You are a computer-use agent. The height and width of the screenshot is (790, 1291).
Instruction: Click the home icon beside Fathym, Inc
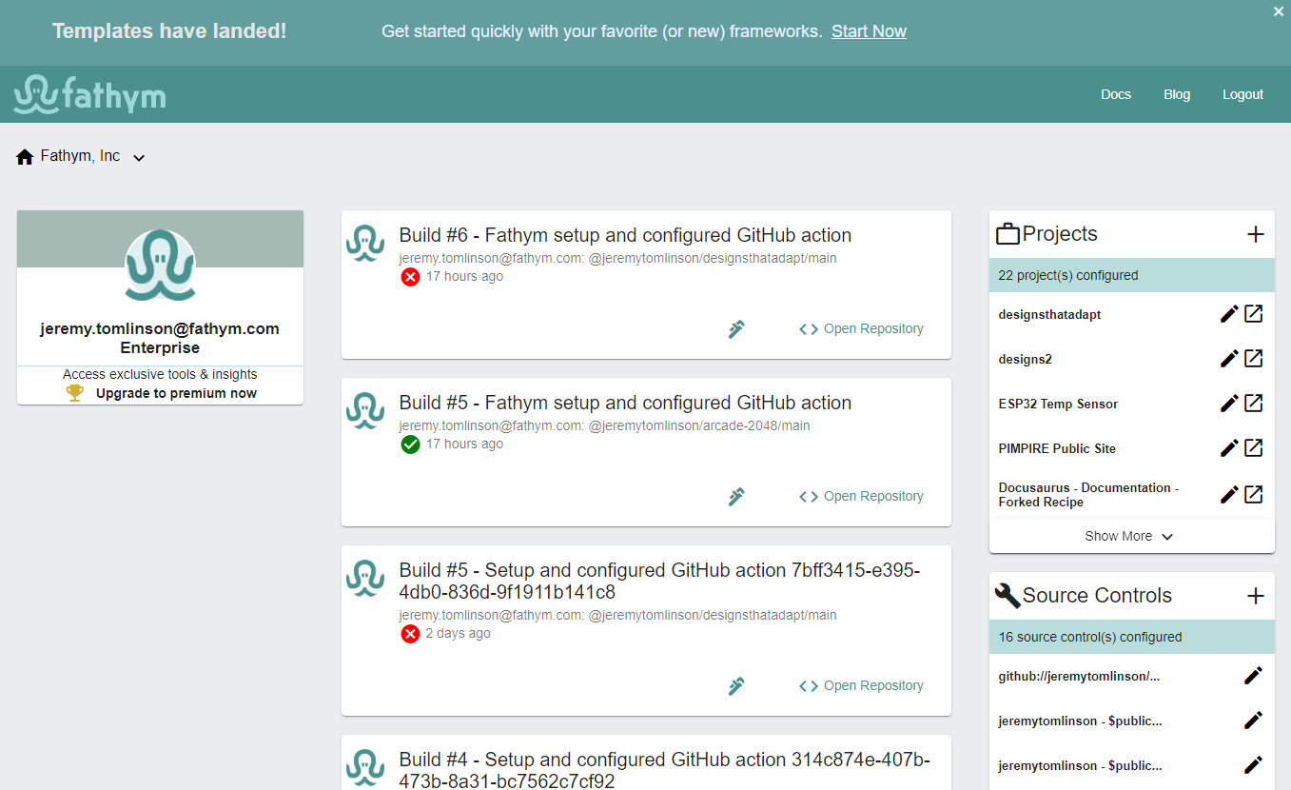pos(25,157)
